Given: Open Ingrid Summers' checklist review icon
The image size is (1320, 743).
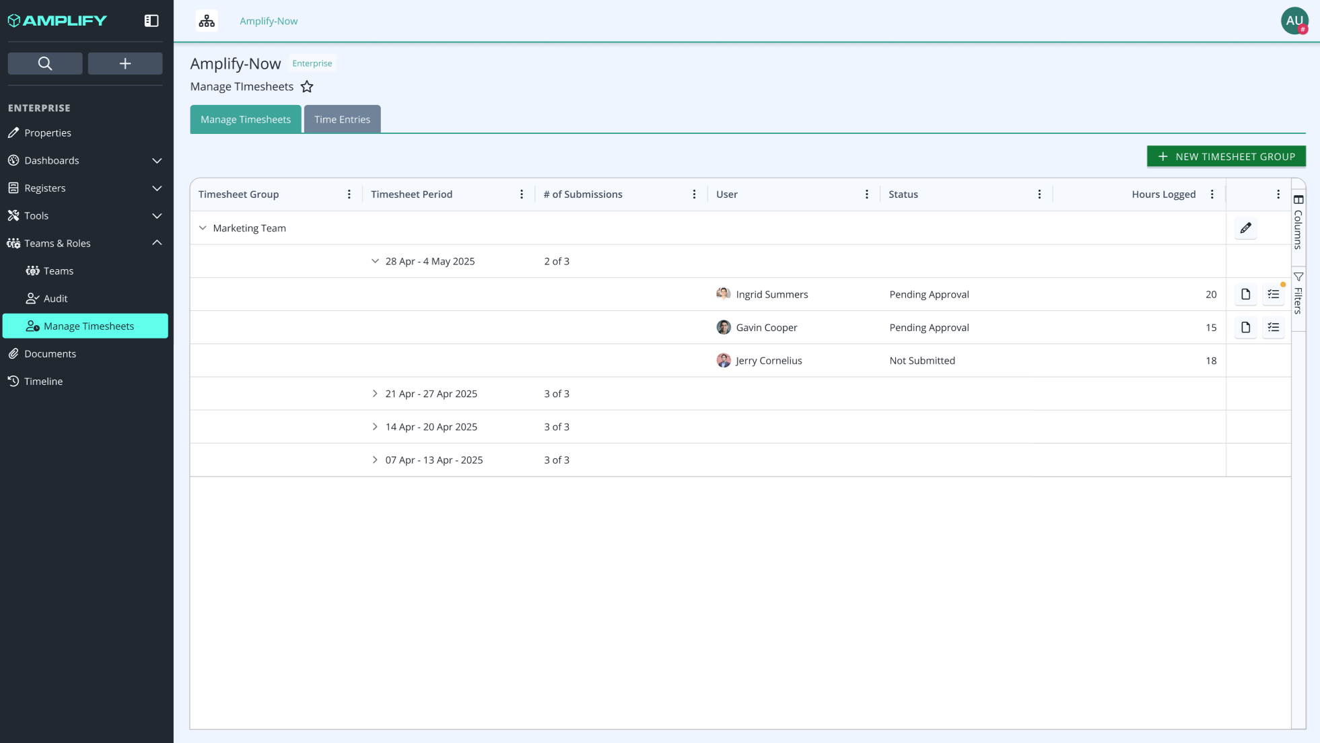Looking at the screenshot, I should [1274, 294].
